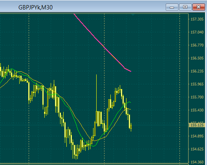Maximize the GBPJPYk,M30 chart window
The height and width of the screenshot is (165, 207).
click(185, 7)
